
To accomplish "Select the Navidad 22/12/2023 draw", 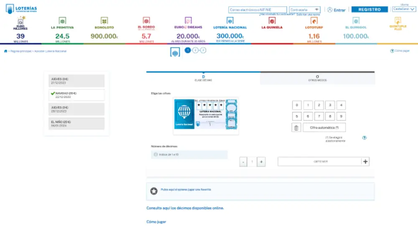I will pos(76,95).
